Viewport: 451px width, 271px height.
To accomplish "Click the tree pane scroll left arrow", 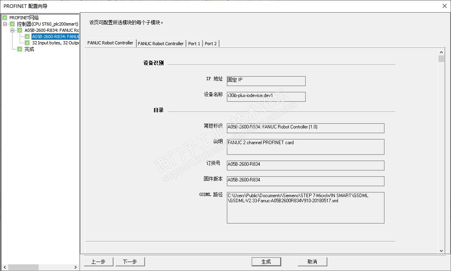I will (x=5, y=267).
